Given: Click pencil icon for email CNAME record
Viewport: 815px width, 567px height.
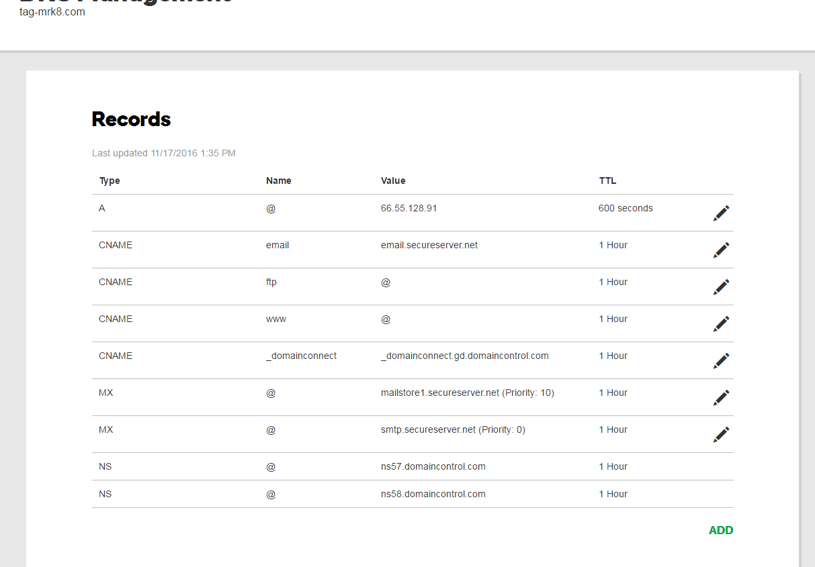Looking at the screenshot, I should click(x=721, y=250).
